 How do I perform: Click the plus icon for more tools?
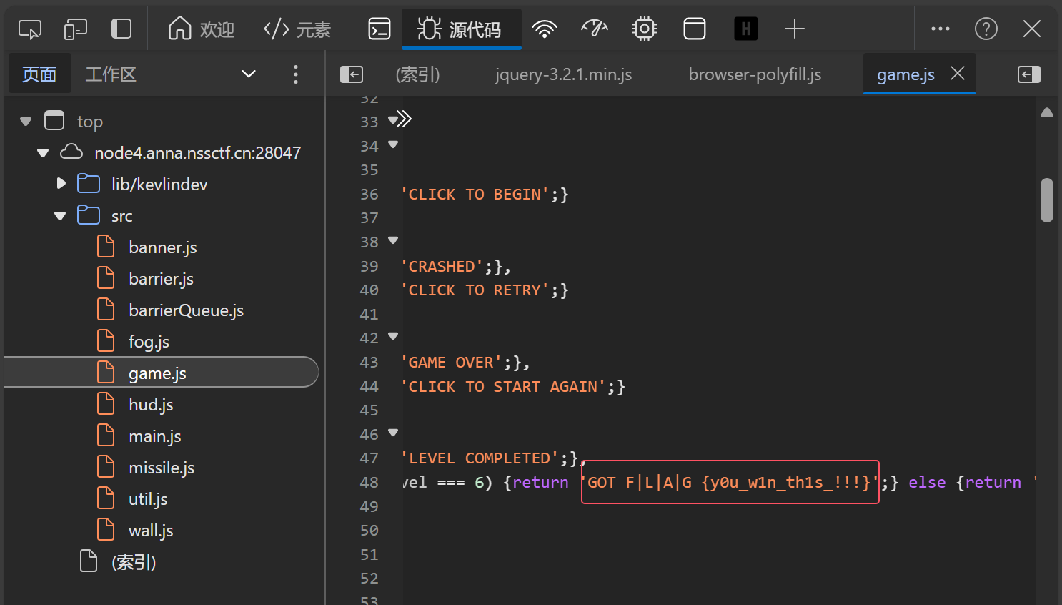[795, 29]
